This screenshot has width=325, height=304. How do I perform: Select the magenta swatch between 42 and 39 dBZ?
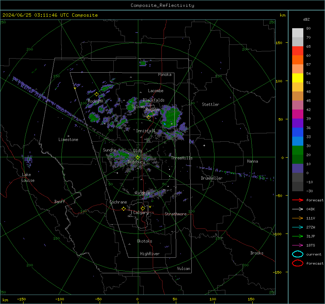298,114
